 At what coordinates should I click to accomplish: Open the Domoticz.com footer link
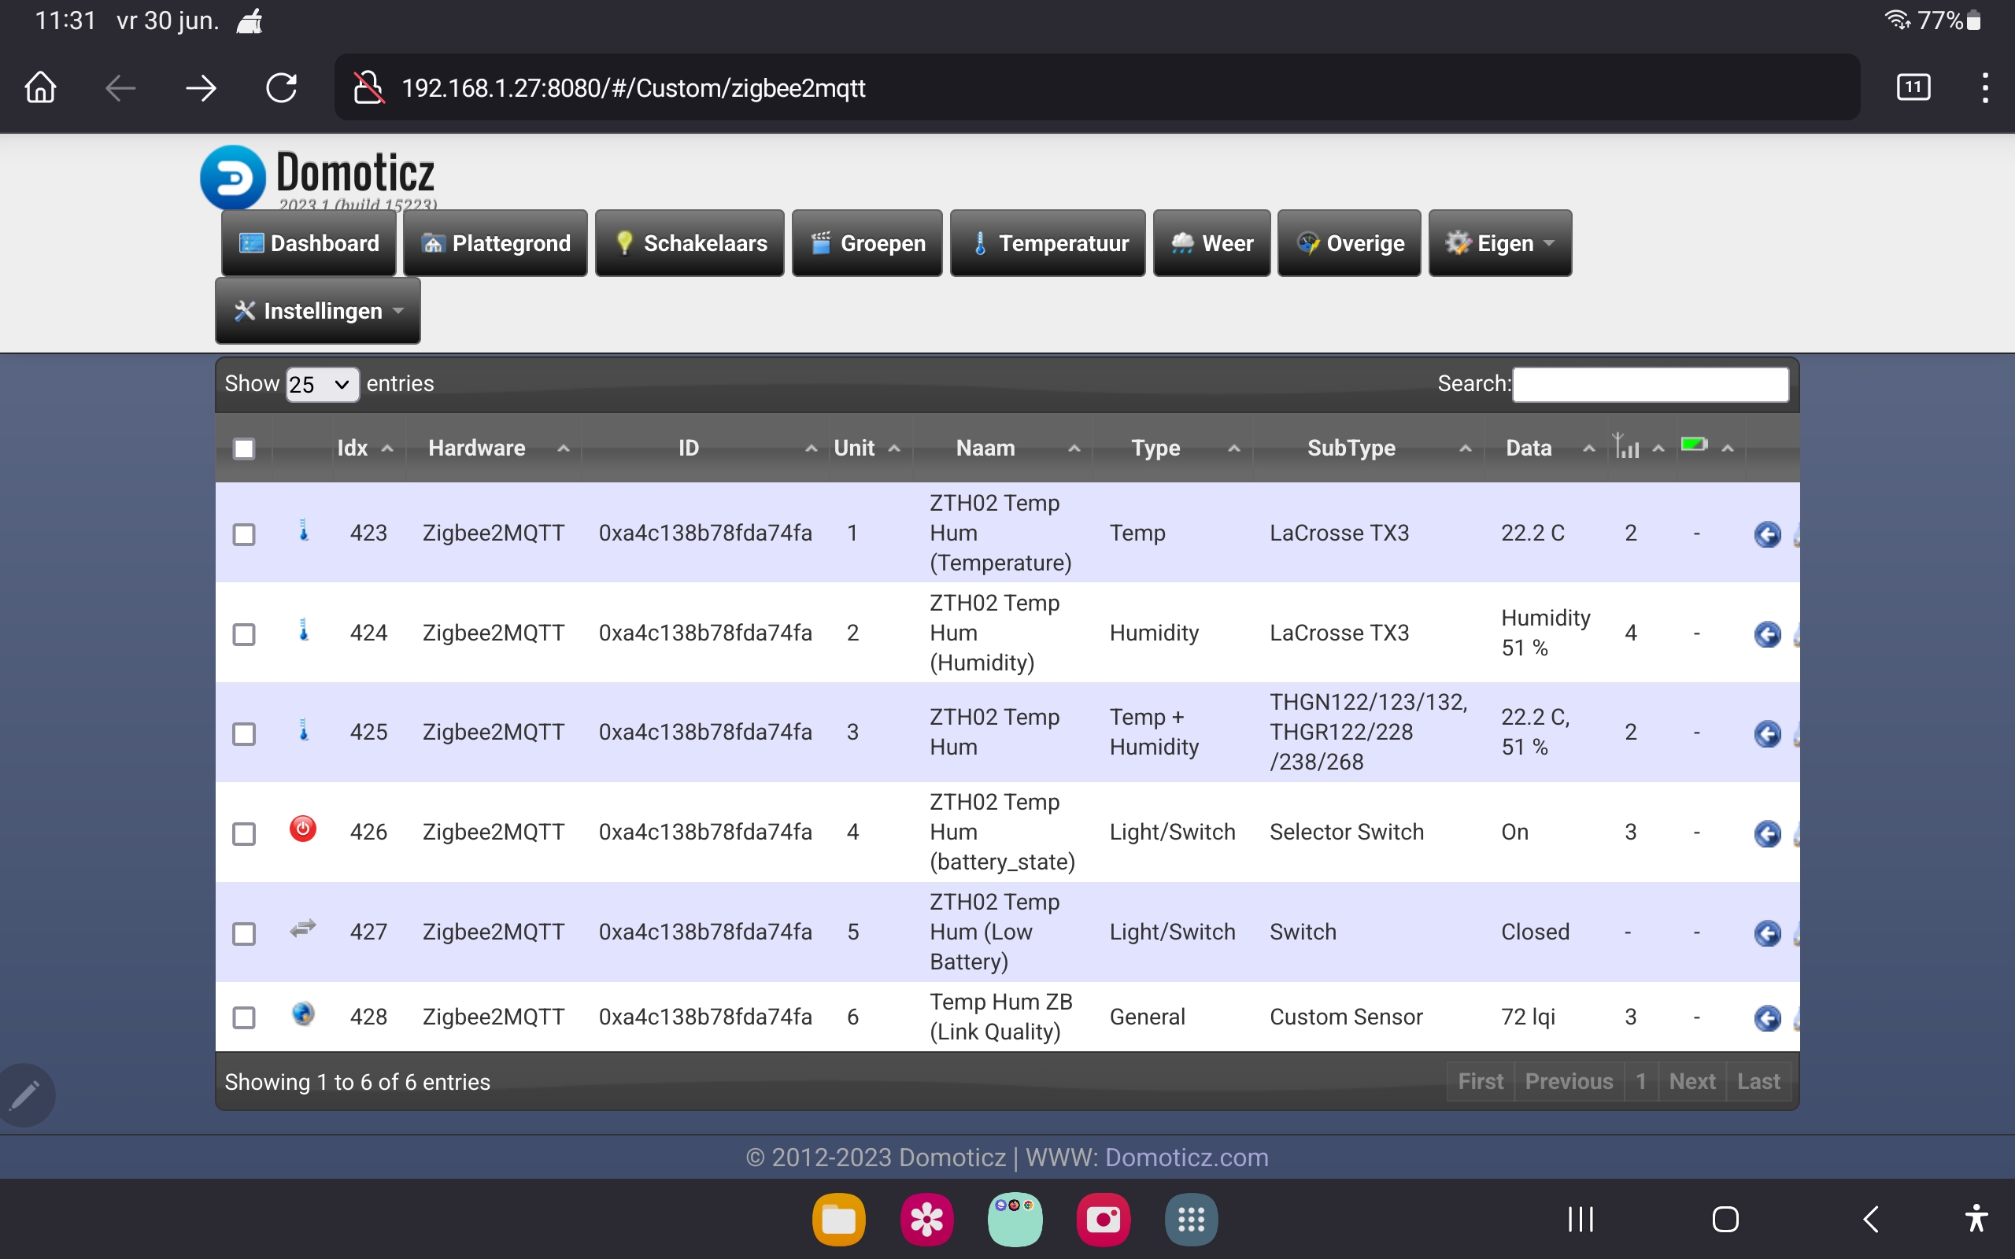1185,1157
